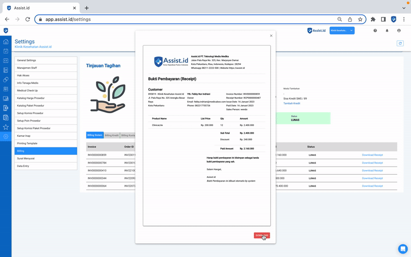Open the settings gear icon in sidebar

point(6,136)
